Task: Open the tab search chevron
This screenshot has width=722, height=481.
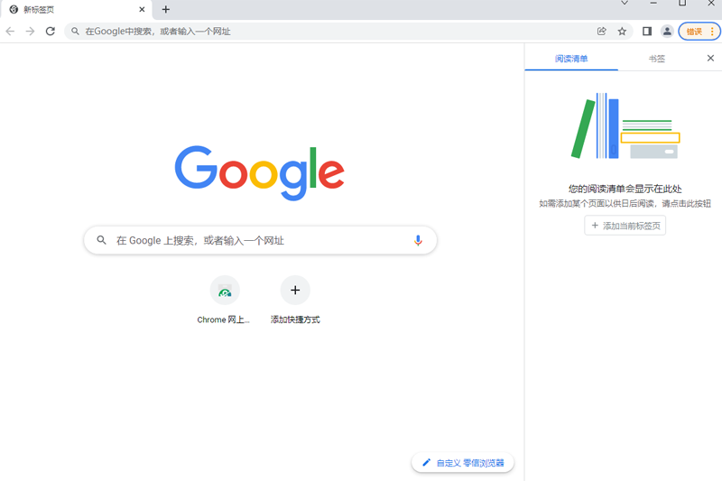Action: click(x=625, y=3)
